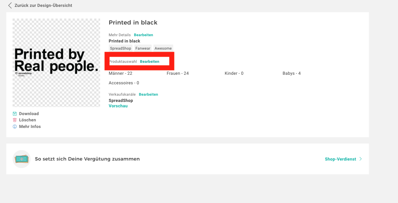Expand Shop-Verdienst with the right chevron

click(361, 159)
